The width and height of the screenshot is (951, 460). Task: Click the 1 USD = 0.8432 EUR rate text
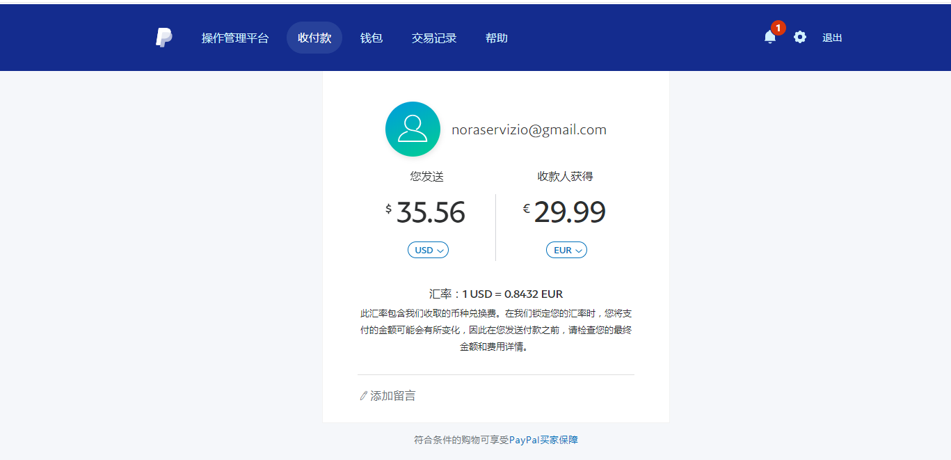(512, 294)
